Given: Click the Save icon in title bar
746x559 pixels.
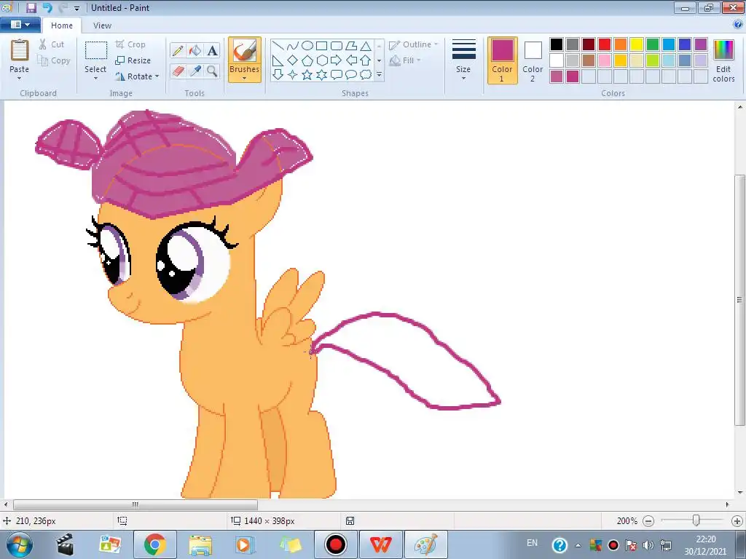Looking at the screenshot, I should [x=31, y=7].
